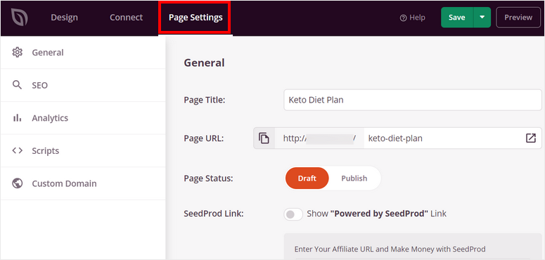Image resolution: width=545 pixels, height=260 pixels.
Task: Click the Scripts code brackets icon
Action: coord(17,150)
